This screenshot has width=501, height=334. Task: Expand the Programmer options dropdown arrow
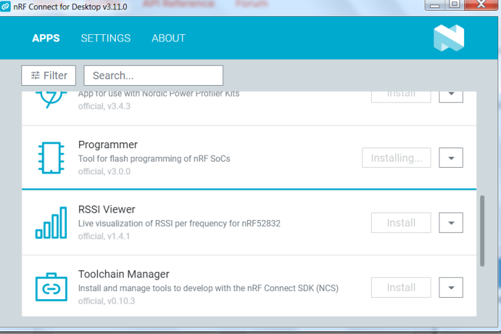[x=451, y=158]
